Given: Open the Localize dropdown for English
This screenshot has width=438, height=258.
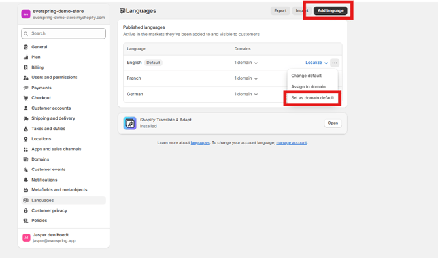Looking at the screenshot, I should [316, 63].
